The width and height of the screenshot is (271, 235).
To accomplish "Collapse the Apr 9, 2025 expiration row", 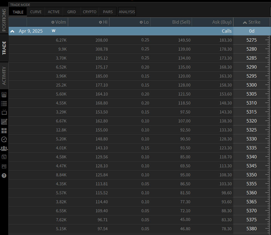I will click(12, 31).
